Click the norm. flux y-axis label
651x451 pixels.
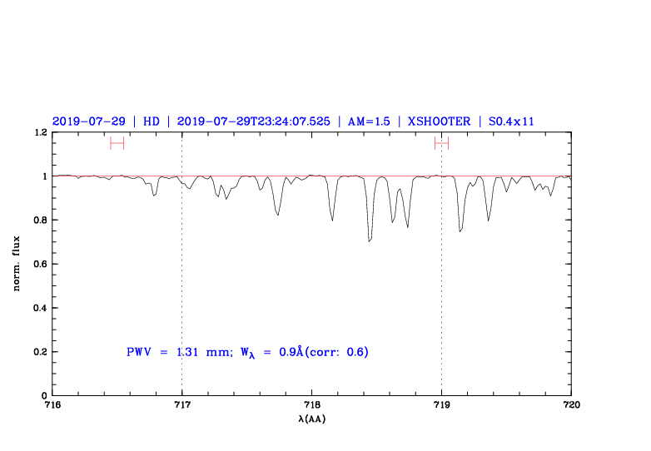[17, 264]
